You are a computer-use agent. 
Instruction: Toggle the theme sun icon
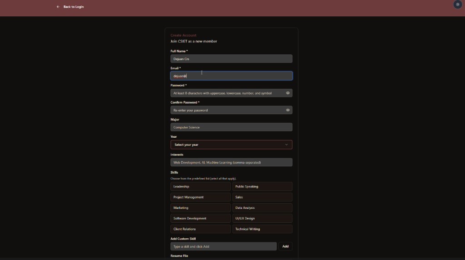458,5
